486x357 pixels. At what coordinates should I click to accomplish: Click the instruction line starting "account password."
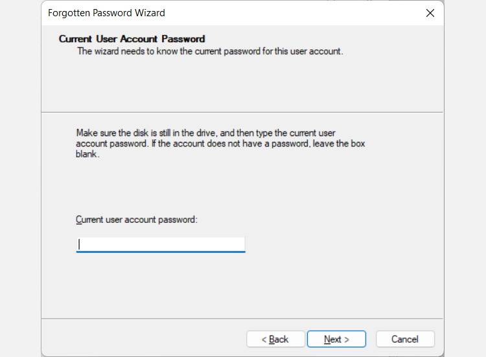click(220, 143)
